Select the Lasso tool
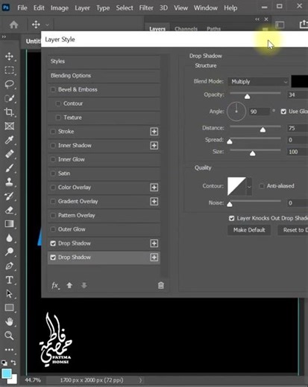This screenshot has height=387, width=308. coord(9,84)
